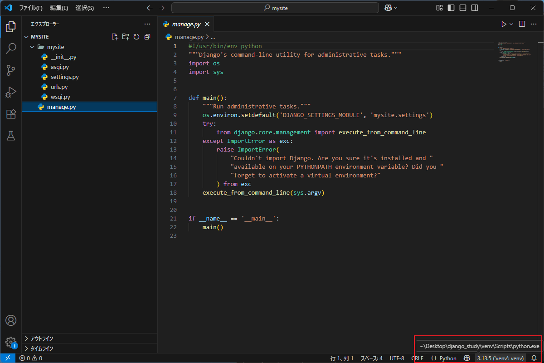Open the 編集(E) menu
The width and height of the screenshot is (544, 363).
click(x=59, y=8)
